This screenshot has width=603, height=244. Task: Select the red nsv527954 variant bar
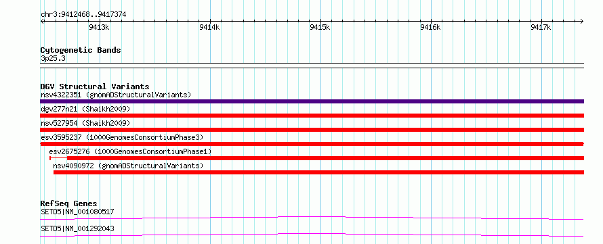click(x=312, y=130)
